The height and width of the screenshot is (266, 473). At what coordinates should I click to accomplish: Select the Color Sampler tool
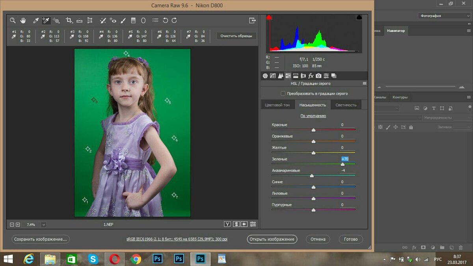pos(46,20)
